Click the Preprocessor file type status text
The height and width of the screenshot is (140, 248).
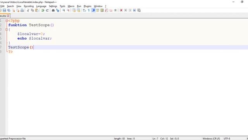[13, 138]
